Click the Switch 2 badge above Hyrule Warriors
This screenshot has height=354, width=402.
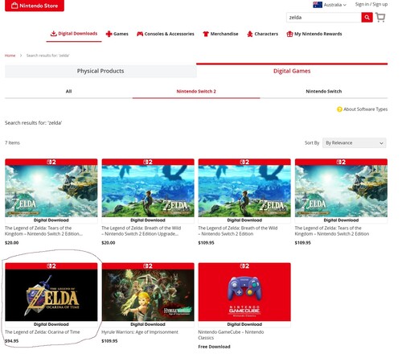click(x=148, y=266)
